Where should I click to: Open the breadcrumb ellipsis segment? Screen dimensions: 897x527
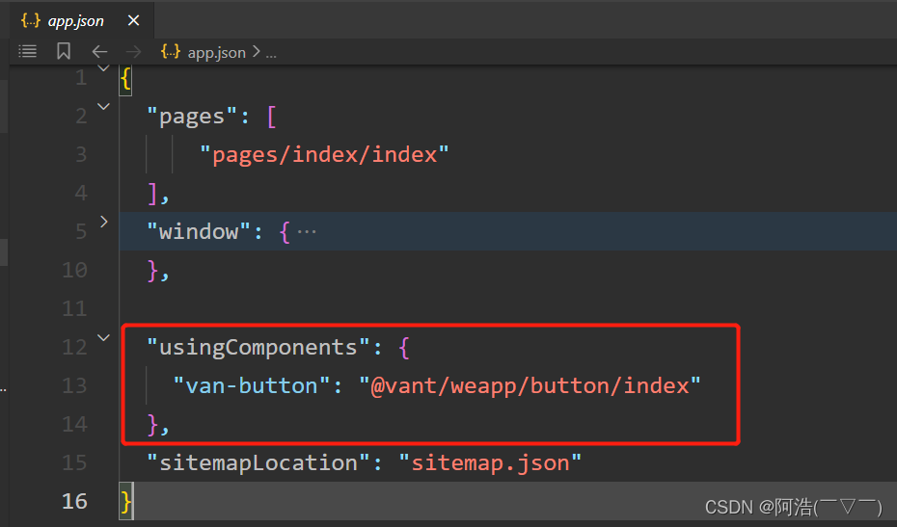[271, 52]
